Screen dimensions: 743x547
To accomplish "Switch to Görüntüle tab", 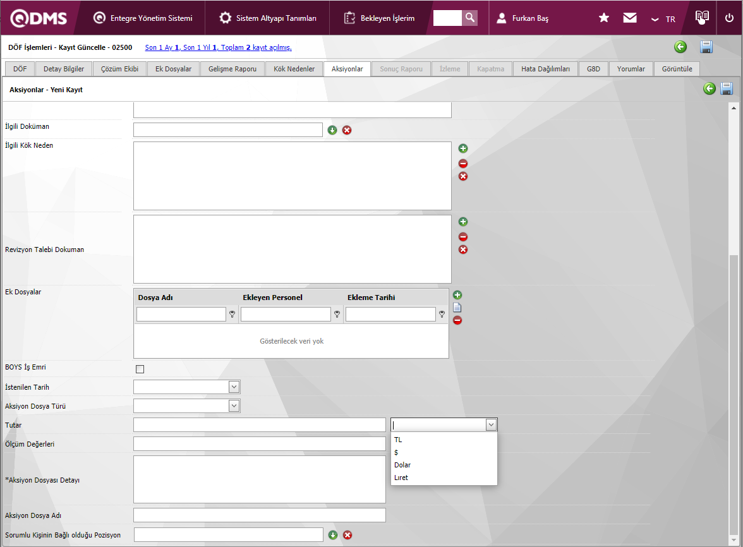I will point(677,69).
